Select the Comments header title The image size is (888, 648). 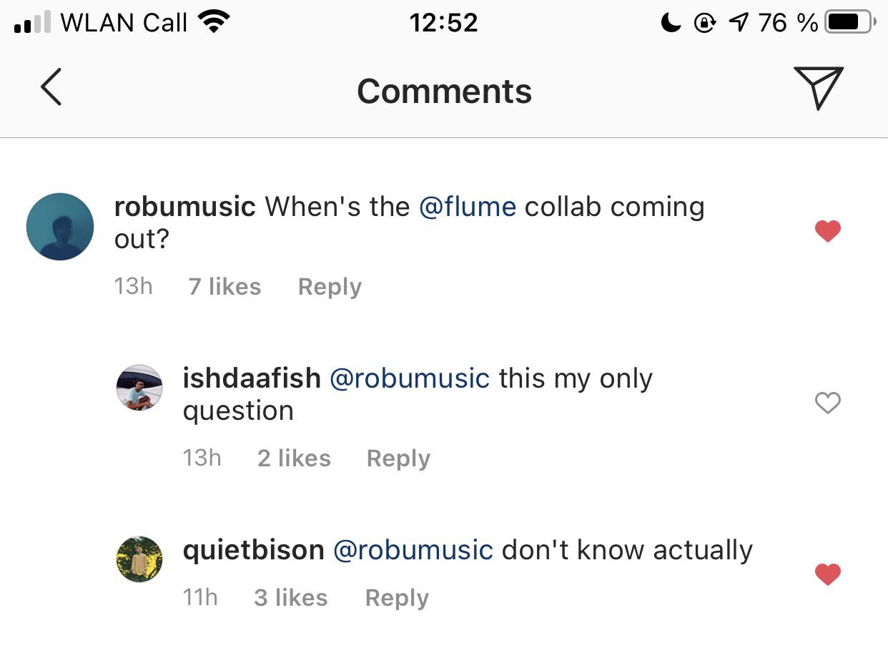pyautogui.click(x=444, y=90)
